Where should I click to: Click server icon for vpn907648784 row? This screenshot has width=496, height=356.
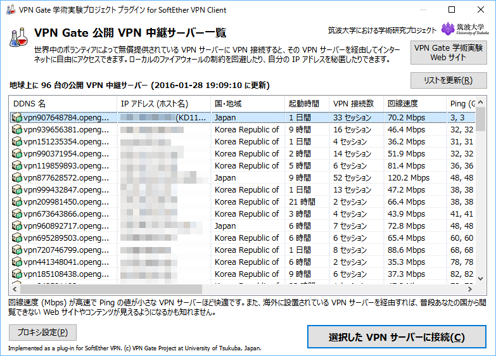[x=16, y=118]
